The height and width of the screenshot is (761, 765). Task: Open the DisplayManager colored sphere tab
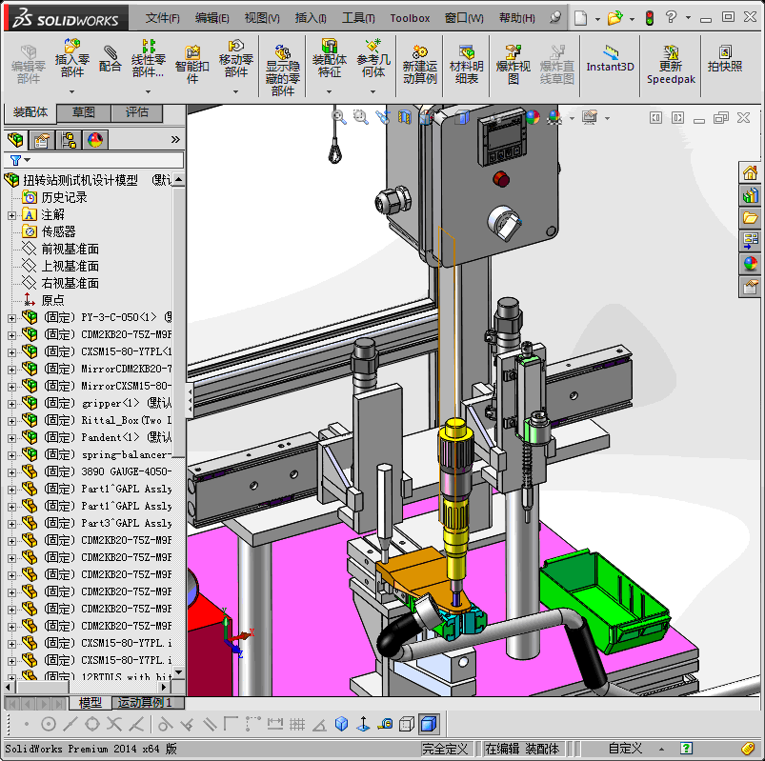click(95, 140)
